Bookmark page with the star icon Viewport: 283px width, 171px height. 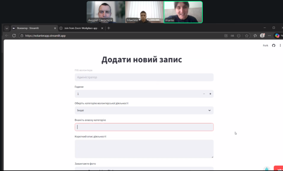click(x=255, y=36)
